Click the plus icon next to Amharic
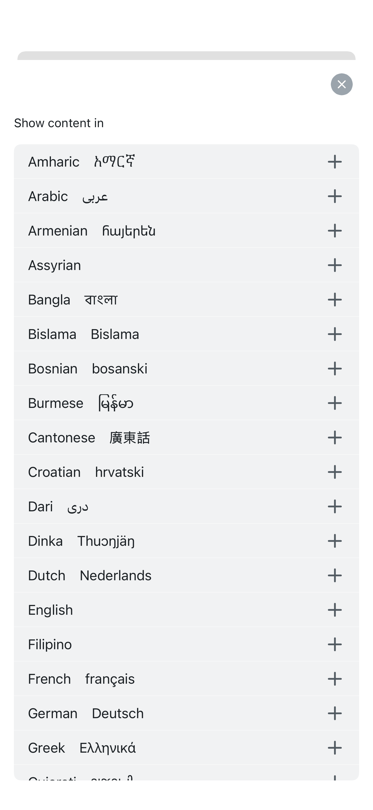Viewport: 373px width, 810px height. (334, 162)
